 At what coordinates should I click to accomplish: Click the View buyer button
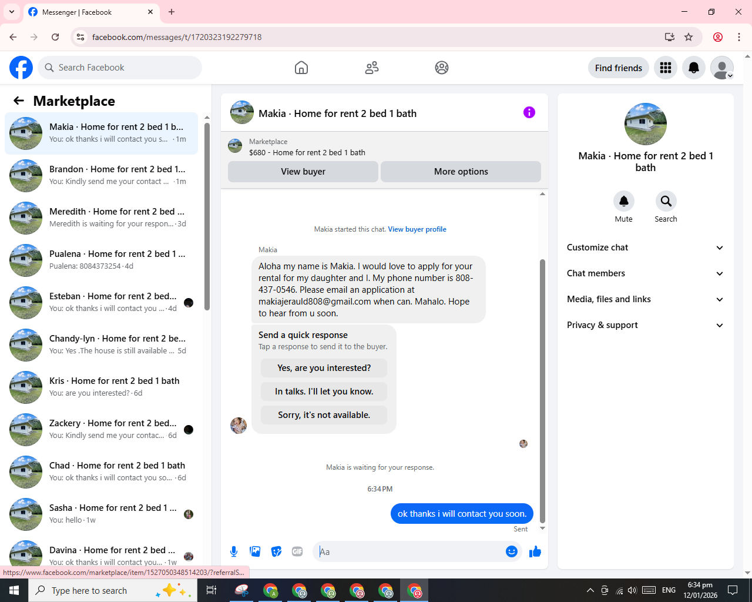303,172
